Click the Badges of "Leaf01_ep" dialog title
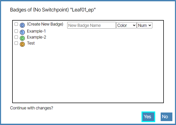 tap(53, 10)
